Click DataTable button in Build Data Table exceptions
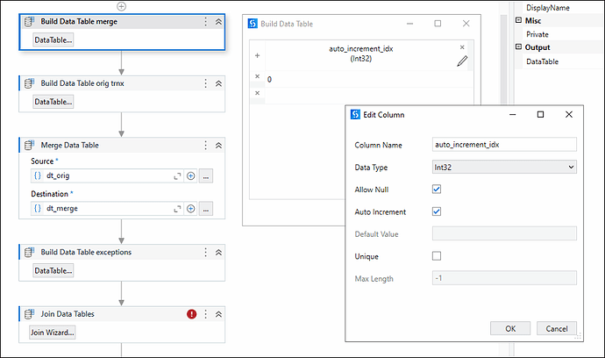This screenshot has height=358, width=605. pos(53,271)
